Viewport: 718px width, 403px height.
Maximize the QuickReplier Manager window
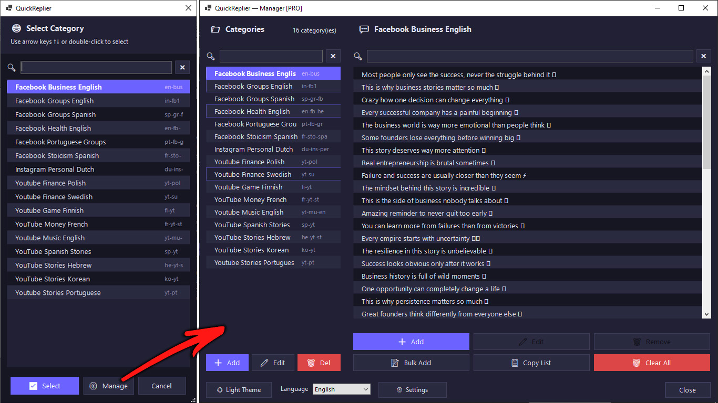click(x=681, y=8)
